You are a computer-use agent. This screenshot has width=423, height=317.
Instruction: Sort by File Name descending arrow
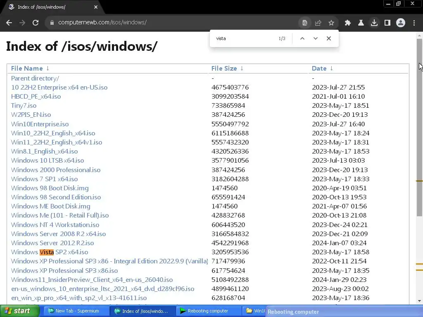coord(48,69)
